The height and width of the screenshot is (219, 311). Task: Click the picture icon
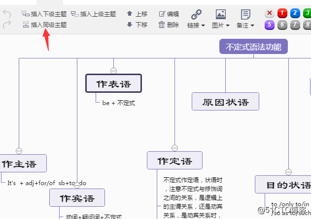tap(221, 14)
